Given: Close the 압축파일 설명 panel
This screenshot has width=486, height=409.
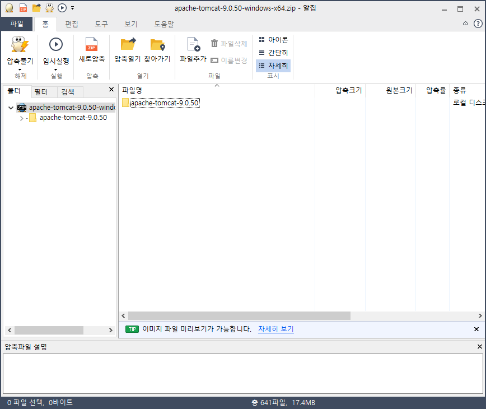Looking at the screenshot, I should point(479,347).
